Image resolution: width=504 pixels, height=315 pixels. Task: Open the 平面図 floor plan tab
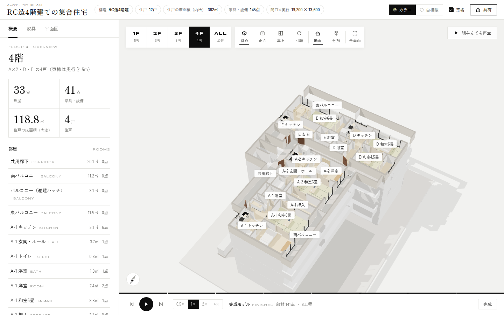pos(51,29)
